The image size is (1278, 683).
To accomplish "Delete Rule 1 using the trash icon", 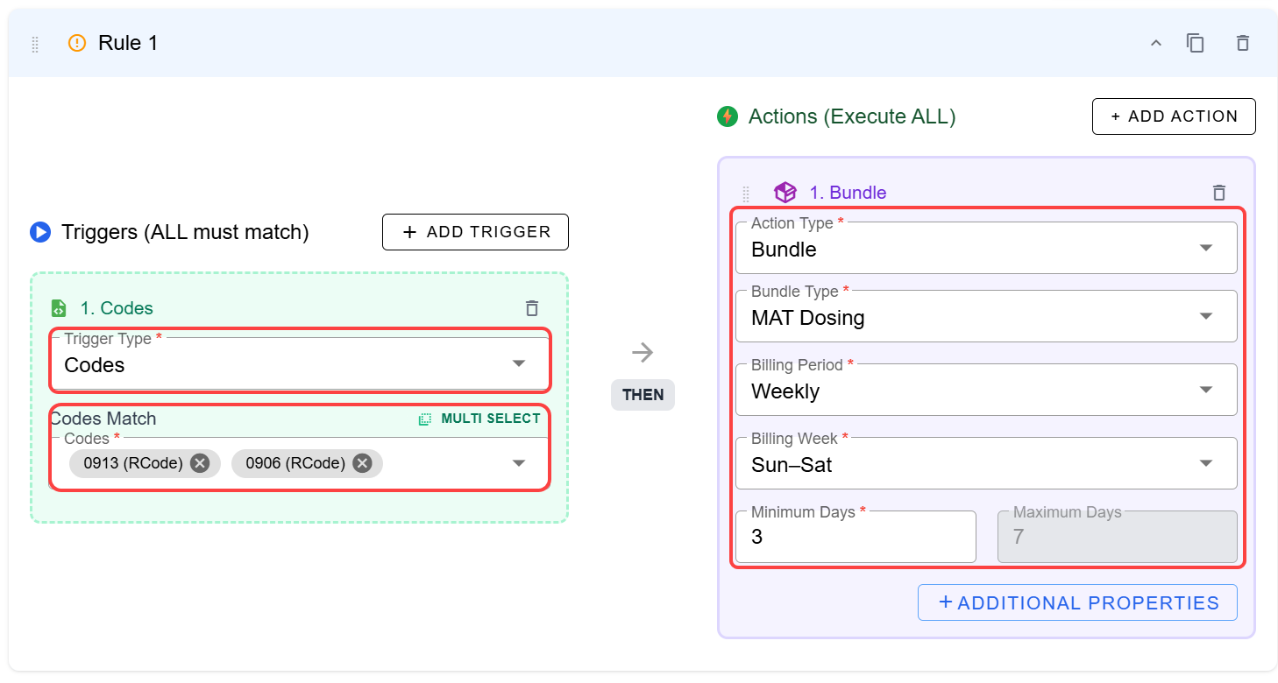I will [1242, 43].
